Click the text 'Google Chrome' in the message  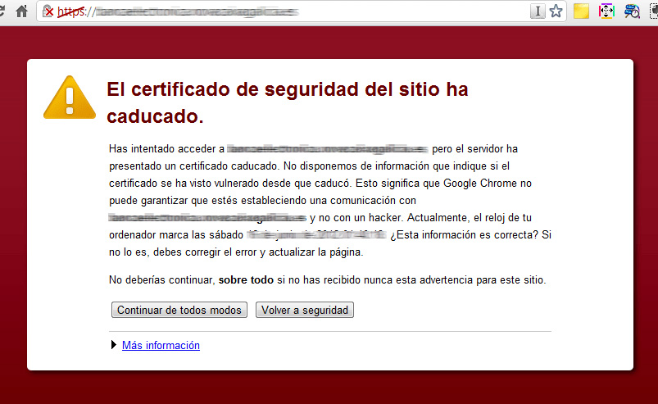pos(480,184)
